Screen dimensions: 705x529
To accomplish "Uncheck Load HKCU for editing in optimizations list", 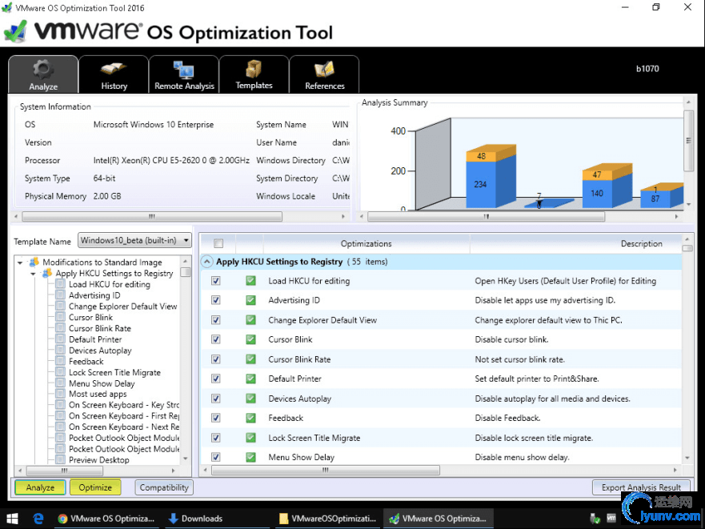I will (216, 281).
